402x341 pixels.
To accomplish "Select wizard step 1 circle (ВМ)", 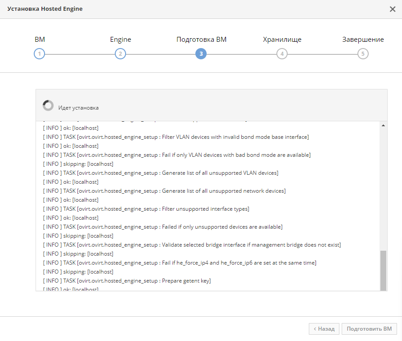I will (x=40, y=54).
